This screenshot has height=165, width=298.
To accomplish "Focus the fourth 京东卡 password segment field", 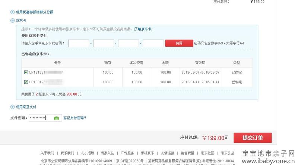I will point(153,43).
